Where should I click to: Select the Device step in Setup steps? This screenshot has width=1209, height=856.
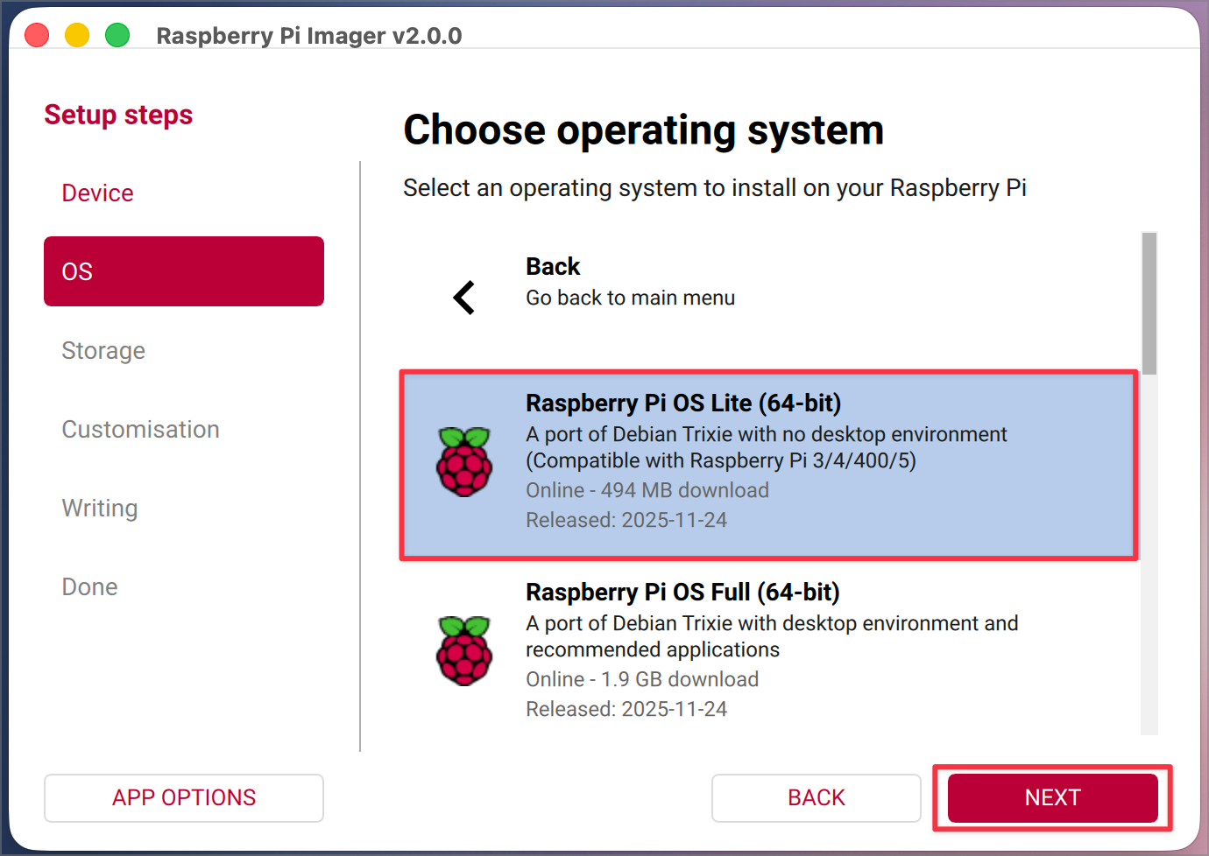coord(97,193)
